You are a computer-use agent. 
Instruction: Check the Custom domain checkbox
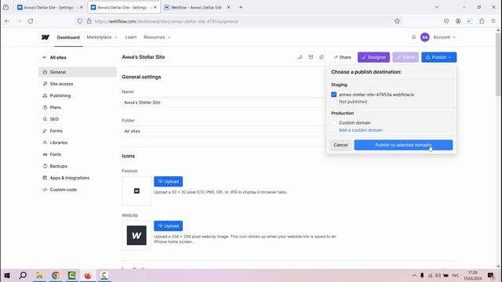coord(334,123)
